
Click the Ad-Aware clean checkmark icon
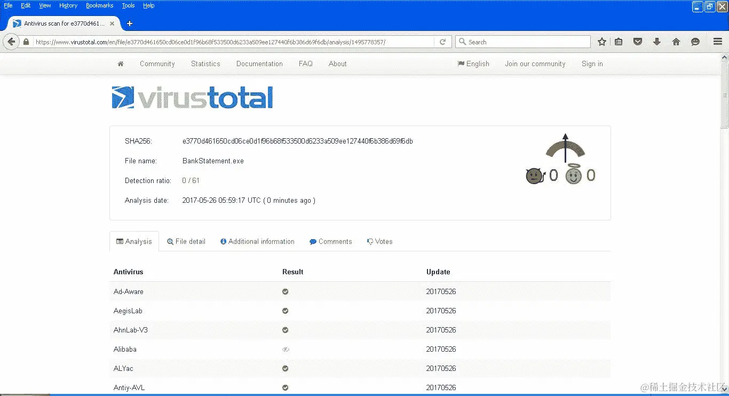coord(286,291)
